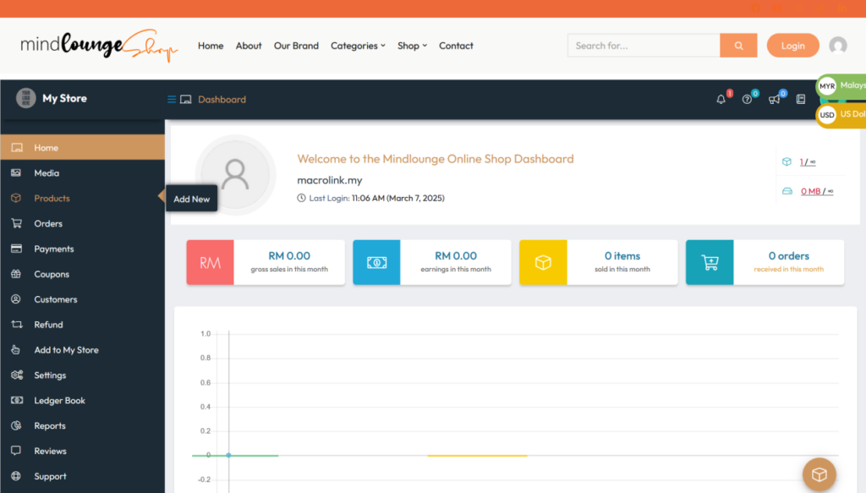Image resolution: width=866 pixels, height=493 pixels.
Task: Click the orange search magnifier button
Action: pyautogui.click(x=738, y=46)
